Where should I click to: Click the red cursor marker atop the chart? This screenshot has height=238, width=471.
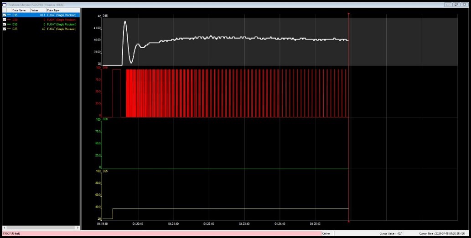tap(348, 14)
